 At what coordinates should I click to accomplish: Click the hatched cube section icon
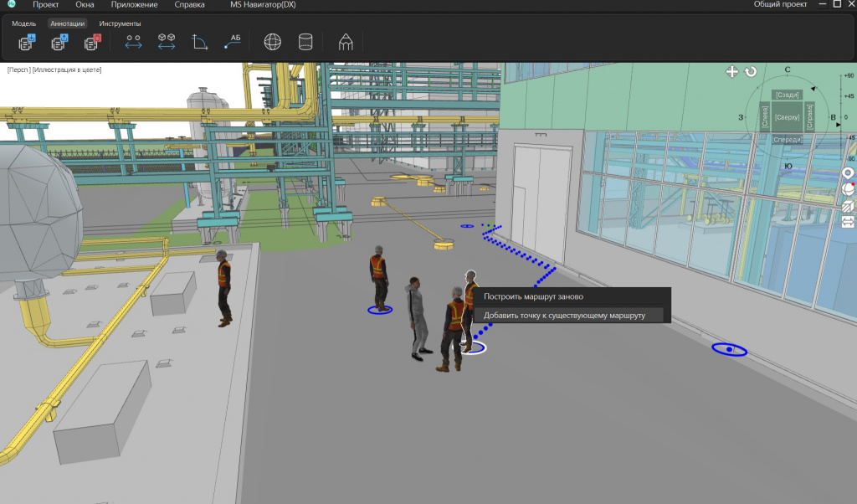pyautogui.click(x=848, y=206)
